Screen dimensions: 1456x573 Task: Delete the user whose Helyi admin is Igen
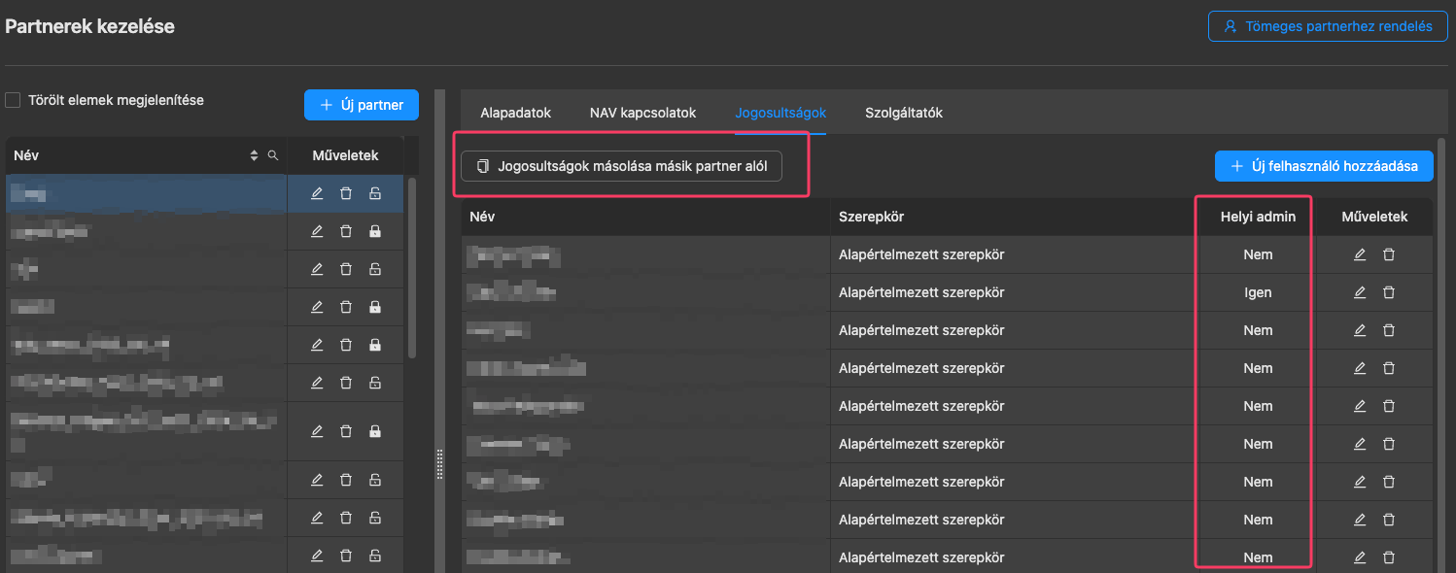click(x=1389, y=292)
